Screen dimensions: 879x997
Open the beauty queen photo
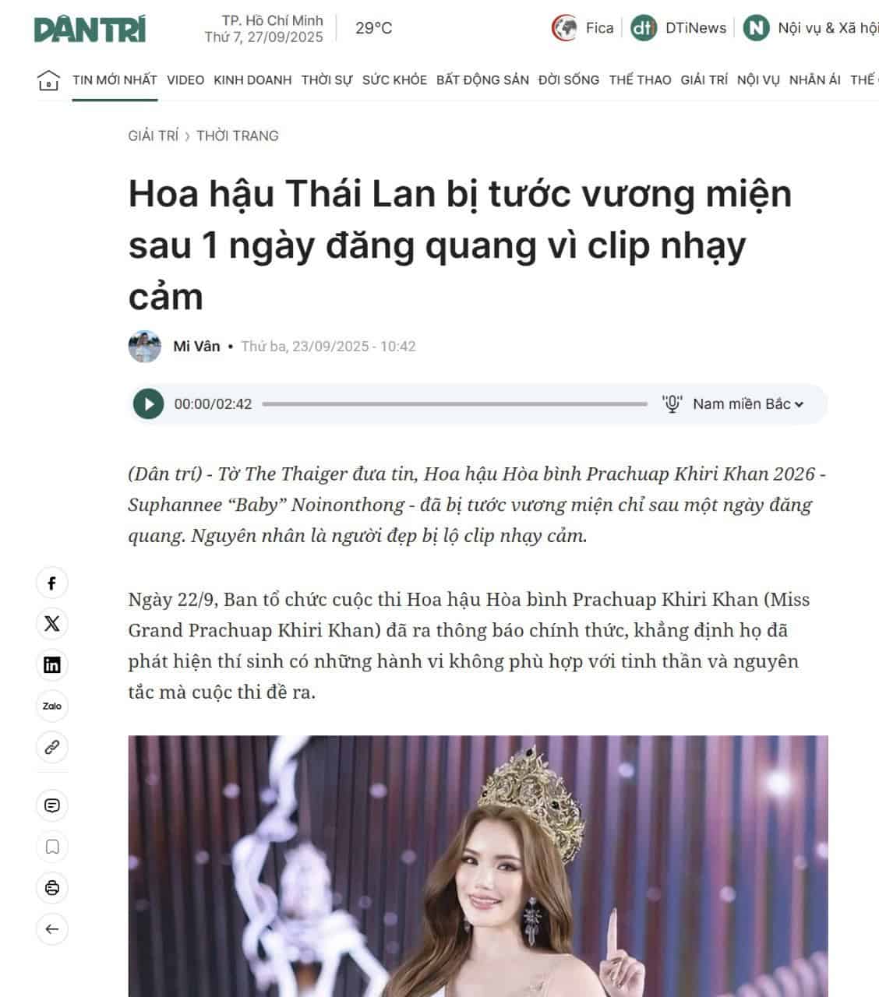click(478, 866)
